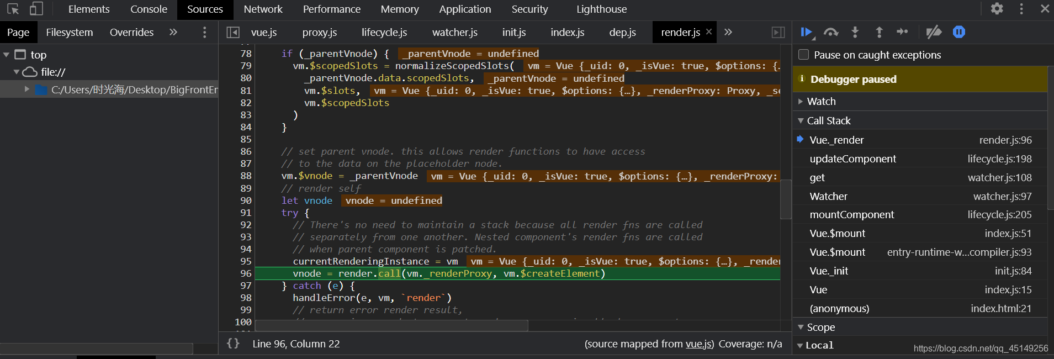Open the index.js file tab
Image resolution: width=1054 pixels, height=359 pixels.
(x=568, y=32)
